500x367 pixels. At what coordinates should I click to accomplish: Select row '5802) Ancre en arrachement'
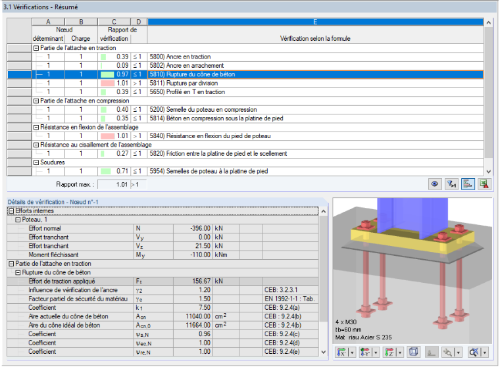click(x=245, y=66)
